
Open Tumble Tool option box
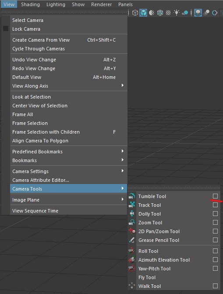pyautogui.click(x=215, y=196)
